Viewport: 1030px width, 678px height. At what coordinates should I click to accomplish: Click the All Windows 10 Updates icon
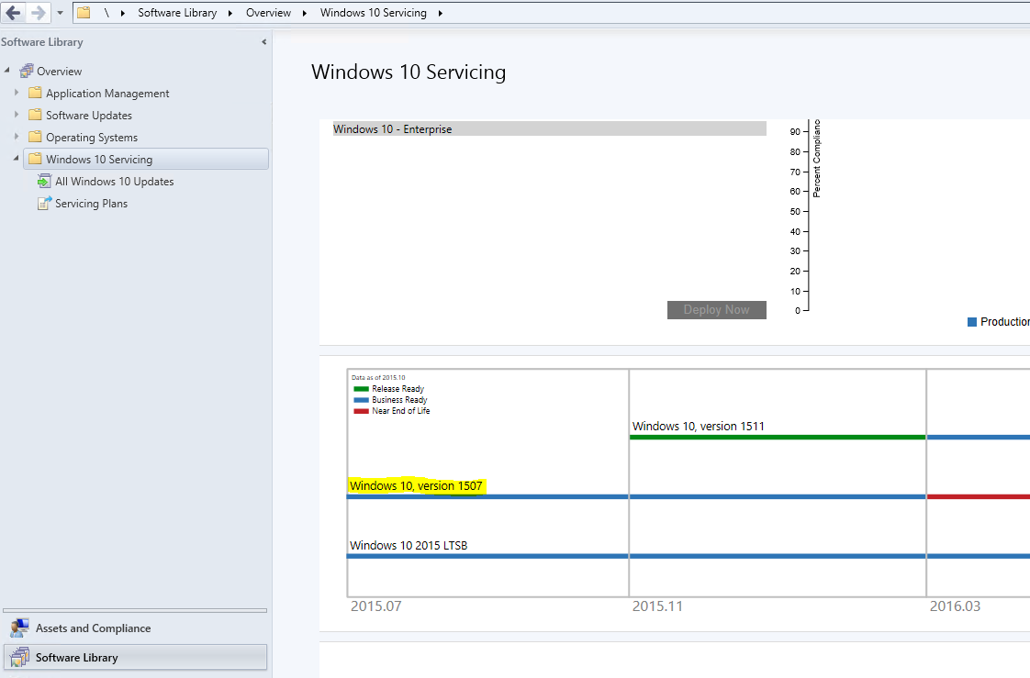45,181
